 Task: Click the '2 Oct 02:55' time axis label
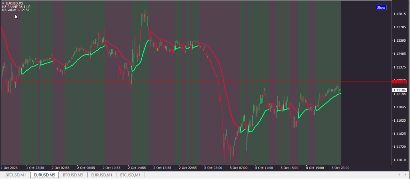tap(60, 168)
